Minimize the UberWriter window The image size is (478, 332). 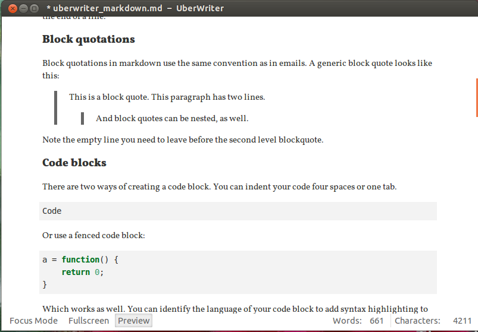[x=23, y=8]
